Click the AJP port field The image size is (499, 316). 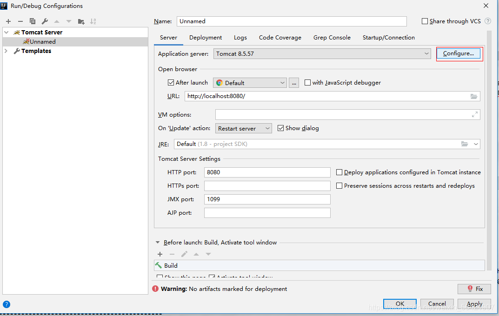click(x=267, y=213)
